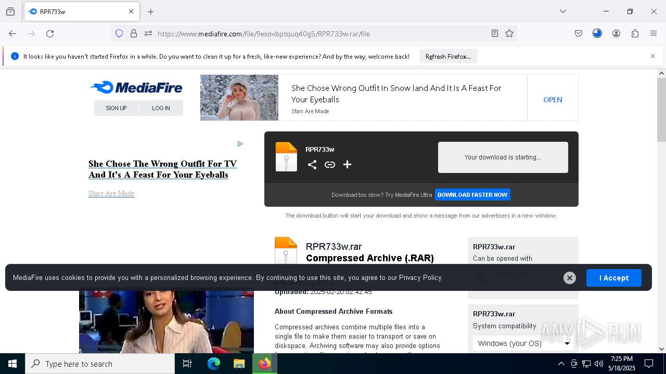Viewport: 666px width, 374px height.
Task: Add file to account with plus icon
Action: (348, 165)
